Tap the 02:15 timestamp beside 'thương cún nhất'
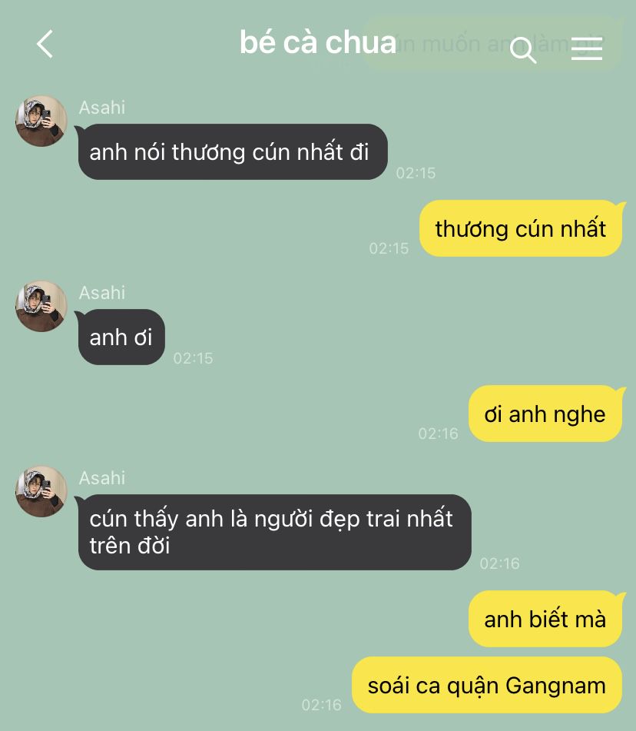The image size is (636, 731). click(x=389, y=248)
